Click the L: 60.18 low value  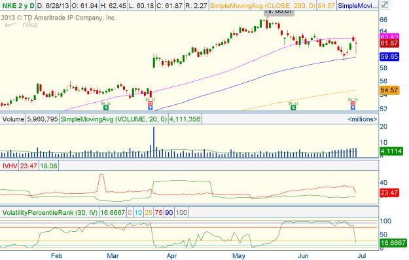[x=141, y=5]
